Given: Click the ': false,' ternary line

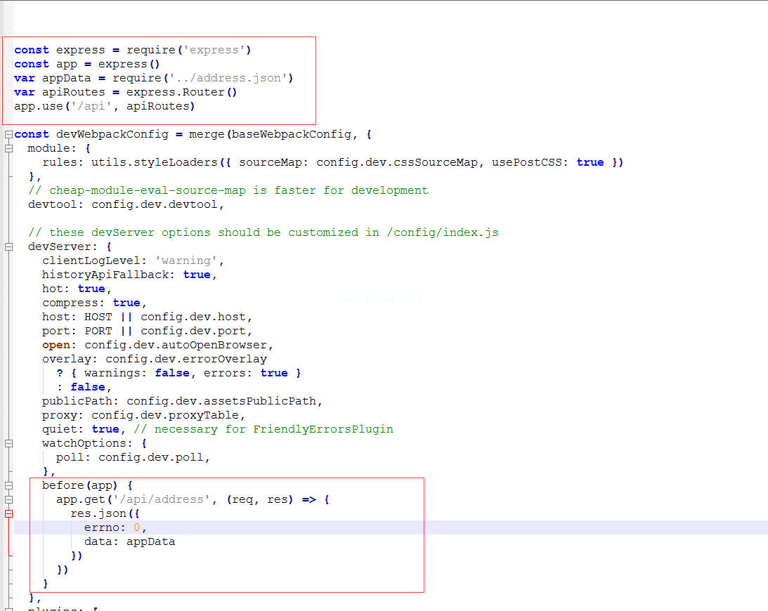Looking at the screenshot, I should (x=84, y=387).
